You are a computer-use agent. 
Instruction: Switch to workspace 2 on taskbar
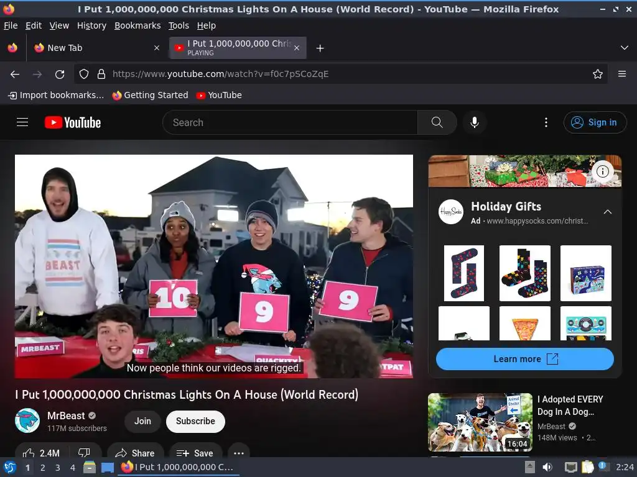click(43, 468)
